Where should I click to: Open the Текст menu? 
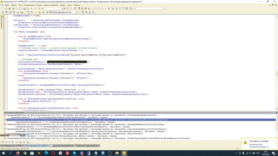(20, 5)
